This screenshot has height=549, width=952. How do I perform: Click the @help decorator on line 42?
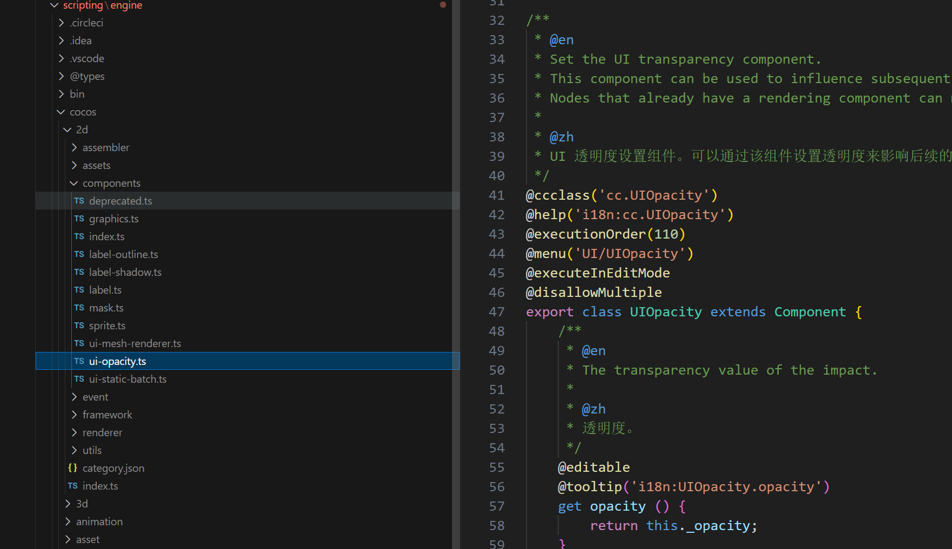[630, 215]
